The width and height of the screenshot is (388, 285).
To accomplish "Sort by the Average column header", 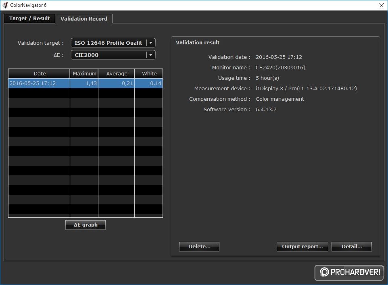I will (x=116, y=73).
